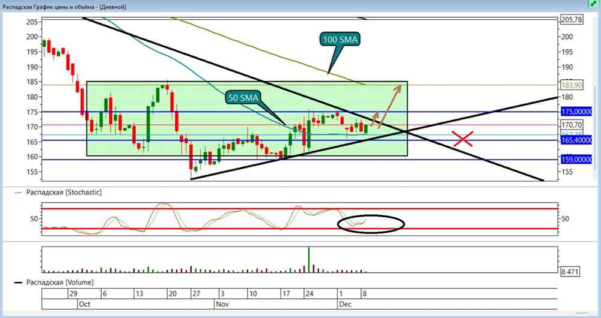Select the 165,40000 blue level label
601x318 pixels.
(577, 140)
